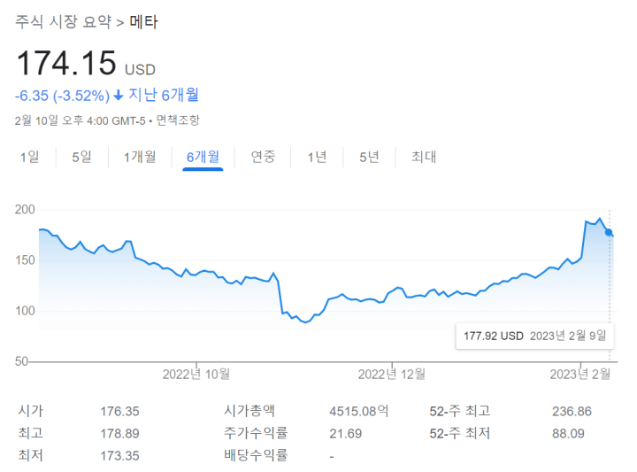This screenshot has height=472, width=637.
Task: Click the 최저 value 173.35
Action: (x=119, y=456)
